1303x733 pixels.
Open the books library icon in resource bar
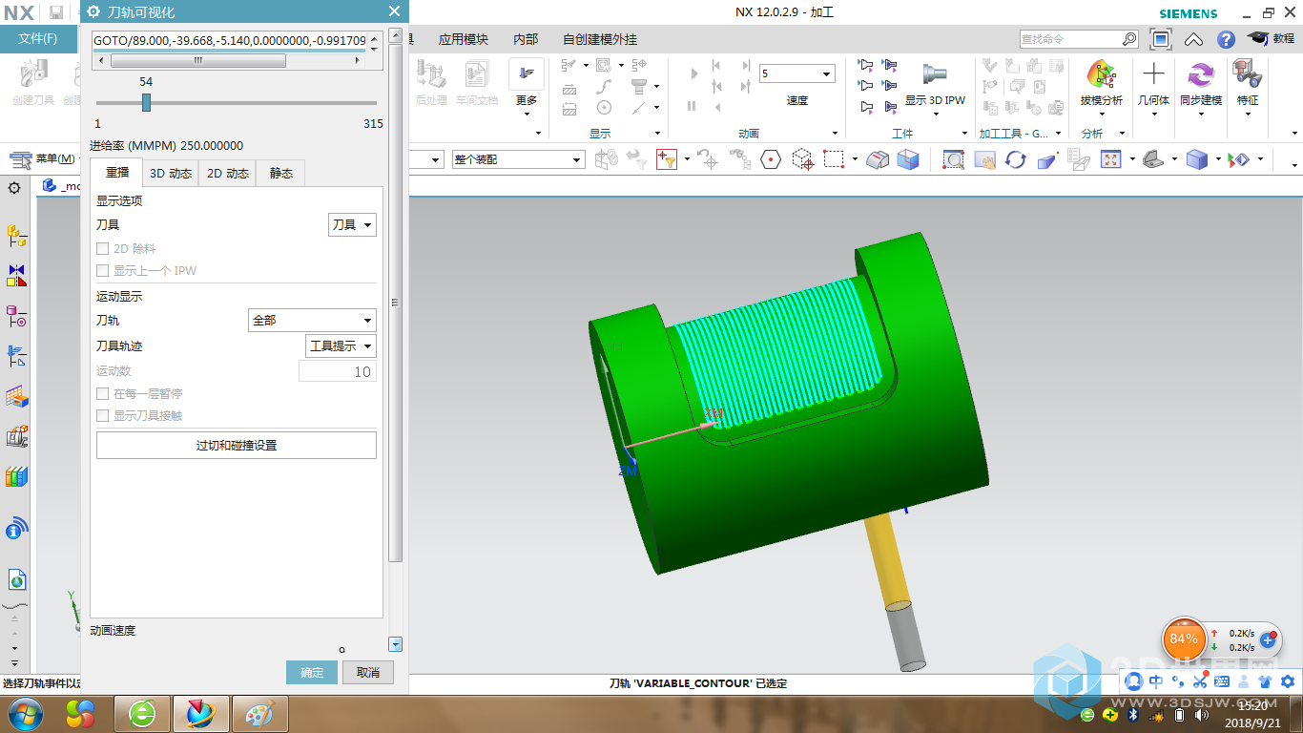[x=16, y=476]
